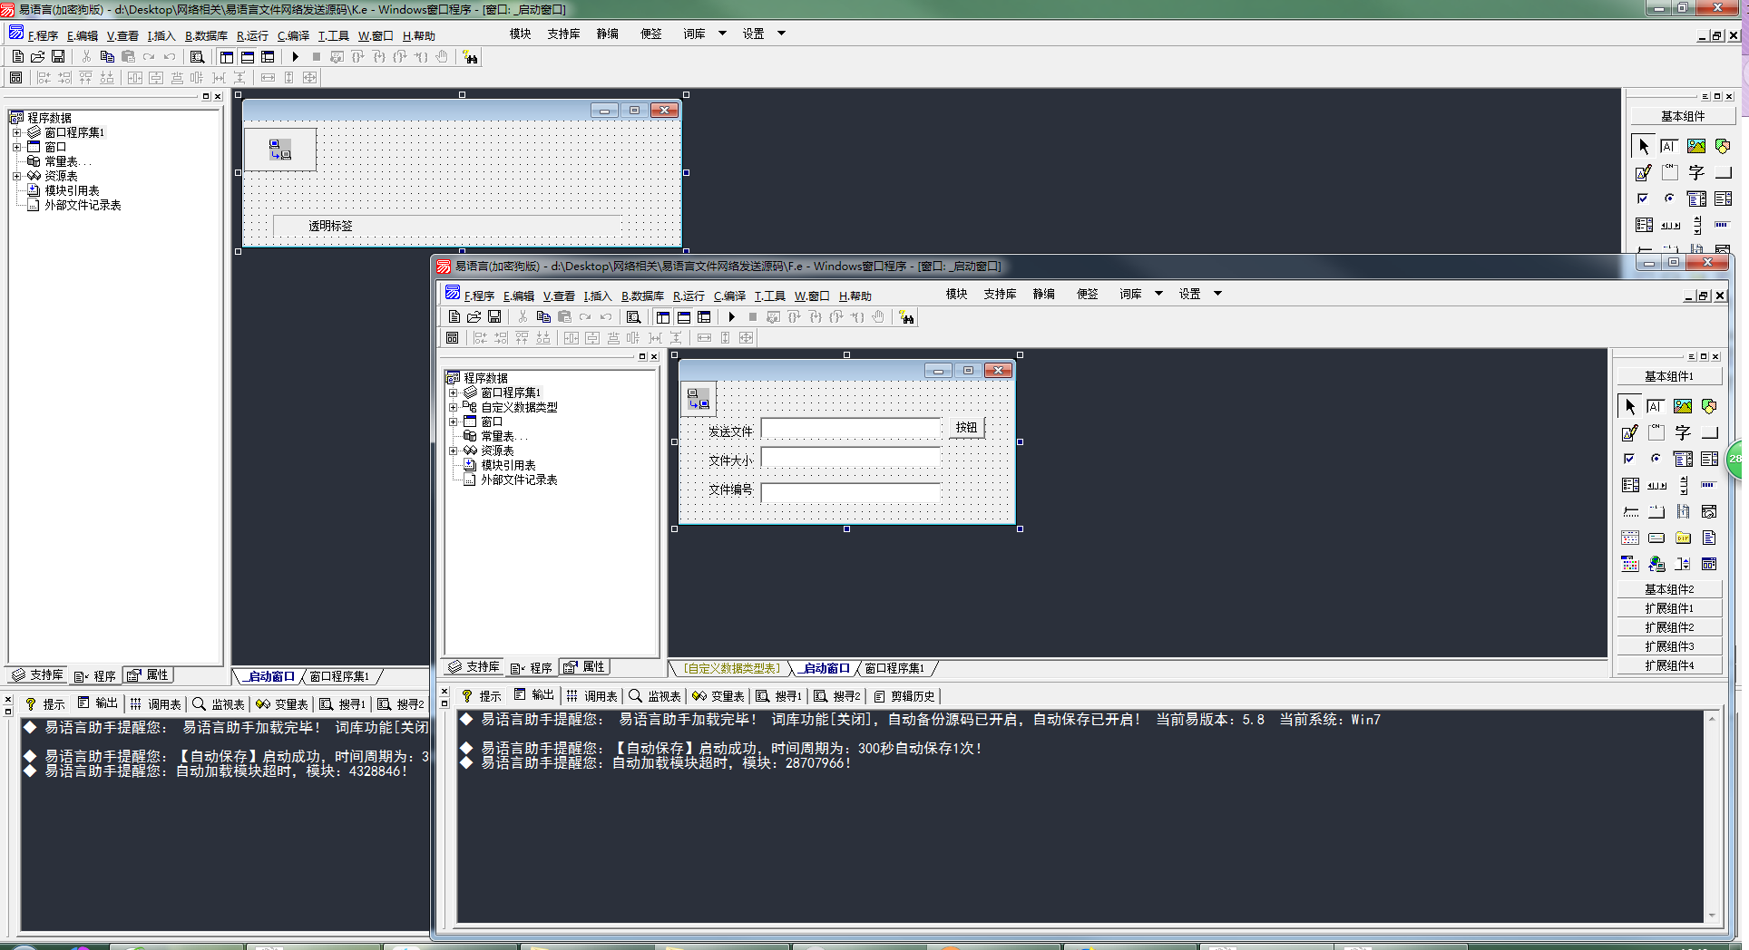Viewport: 1749px width, 950px height.
Task: Select the progress bar component in F.e component box
Action: (1709, 486)
